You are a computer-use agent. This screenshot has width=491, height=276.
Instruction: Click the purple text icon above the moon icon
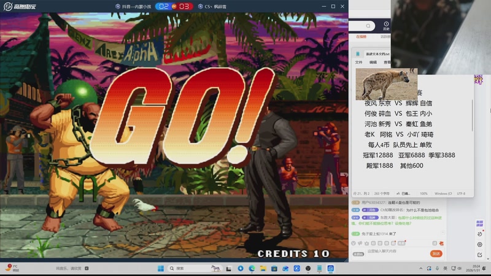480,223
